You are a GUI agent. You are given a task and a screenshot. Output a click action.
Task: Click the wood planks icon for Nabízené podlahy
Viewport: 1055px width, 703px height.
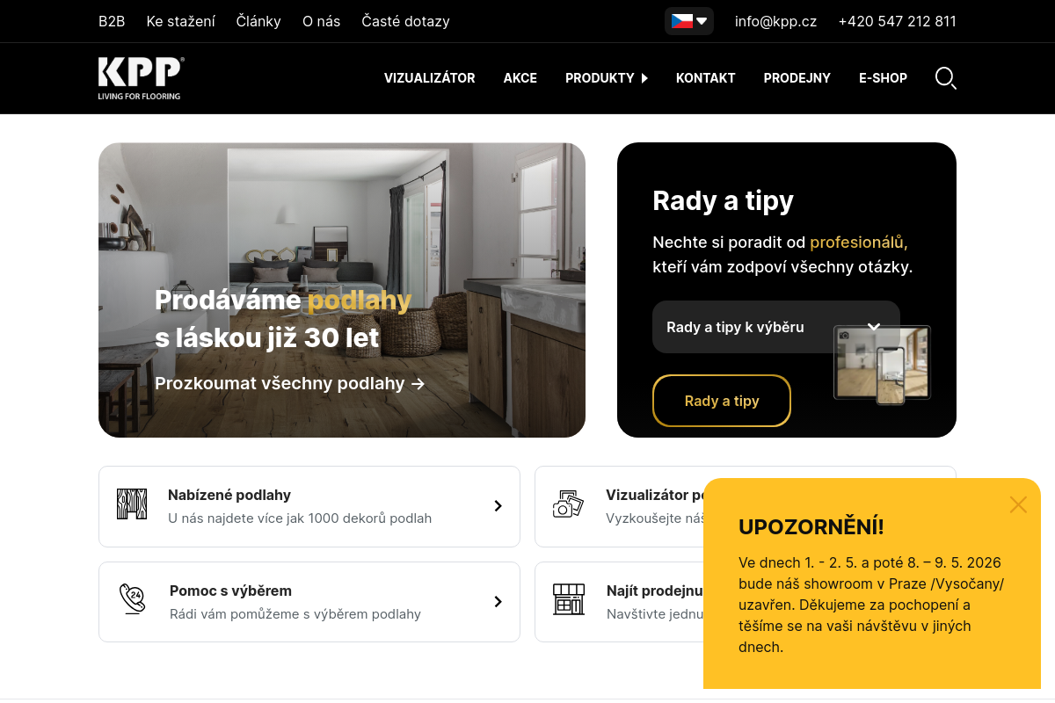(x=132, y=504)
